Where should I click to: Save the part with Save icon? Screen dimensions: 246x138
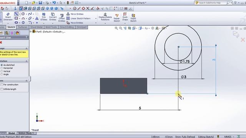pos(40,3)
